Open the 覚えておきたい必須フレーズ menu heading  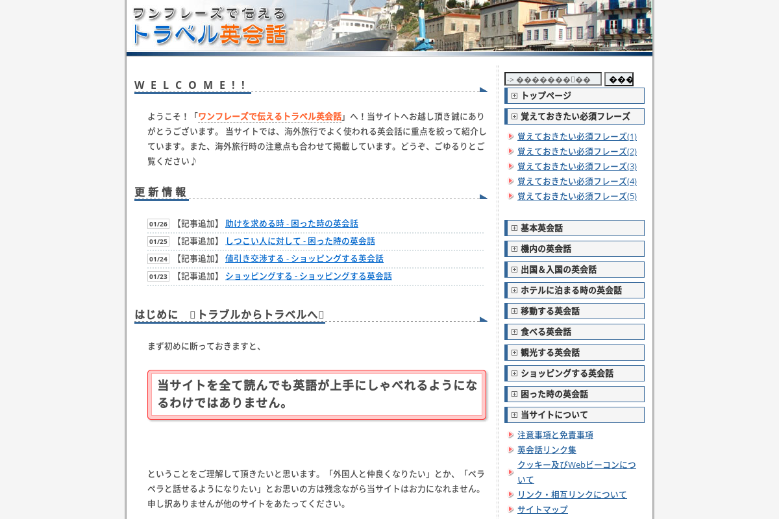(575, 117)
